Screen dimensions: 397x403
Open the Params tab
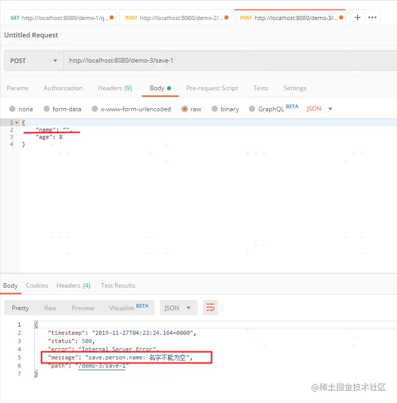point(17,88)
